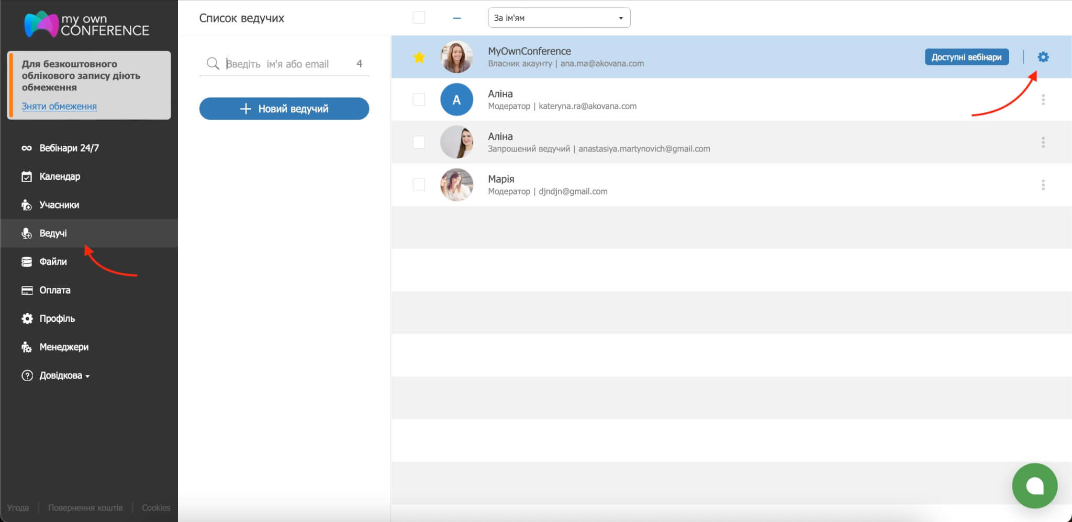Expand the Довідкова help menu
Screen dimensions: 1072x522
[64, 376]
